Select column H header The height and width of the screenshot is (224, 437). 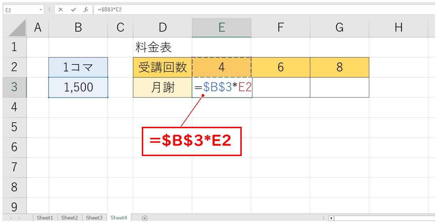(x=399, y=28)
